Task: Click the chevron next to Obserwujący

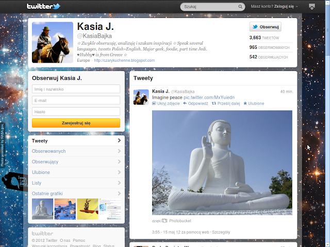Action: pyautogui.click(x=119, y=162)
